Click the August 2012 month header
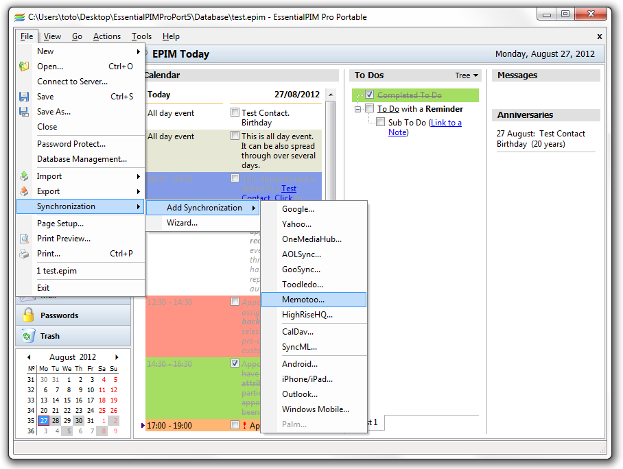The image size is (623, 469). [x=73, y=357]
